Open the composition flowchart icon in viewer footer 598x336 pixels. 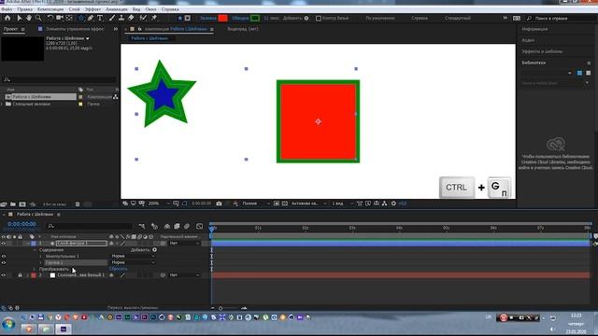pyautogui.click(x=384, y=203)
